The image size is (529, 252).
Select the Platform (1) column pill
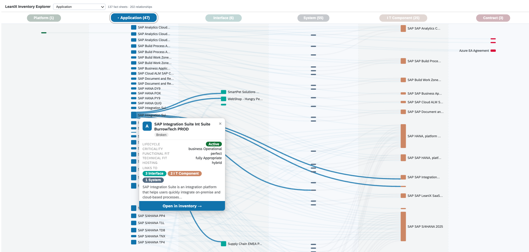tap(44, 18)
